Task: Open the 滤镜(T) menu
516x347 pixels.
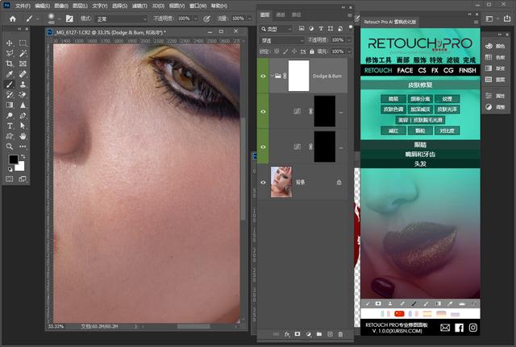Action: (139, 6)
